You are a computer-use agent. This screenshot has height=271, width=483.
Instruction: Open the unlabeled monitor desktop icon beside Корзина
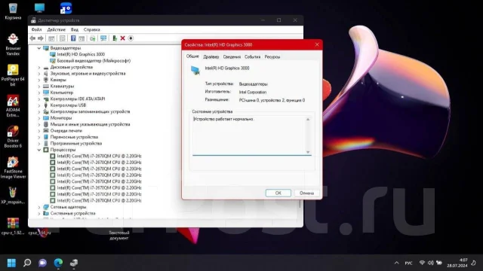pyautogui.click(x=39, y=8)
